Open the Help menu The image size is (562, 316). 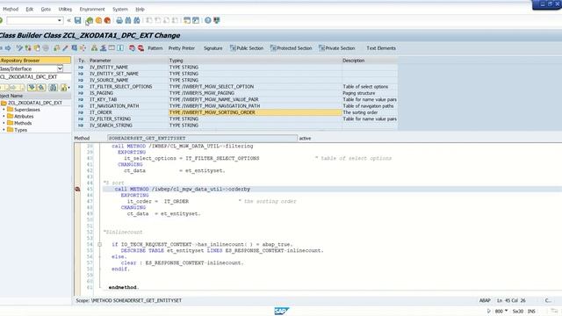(140, 10)
